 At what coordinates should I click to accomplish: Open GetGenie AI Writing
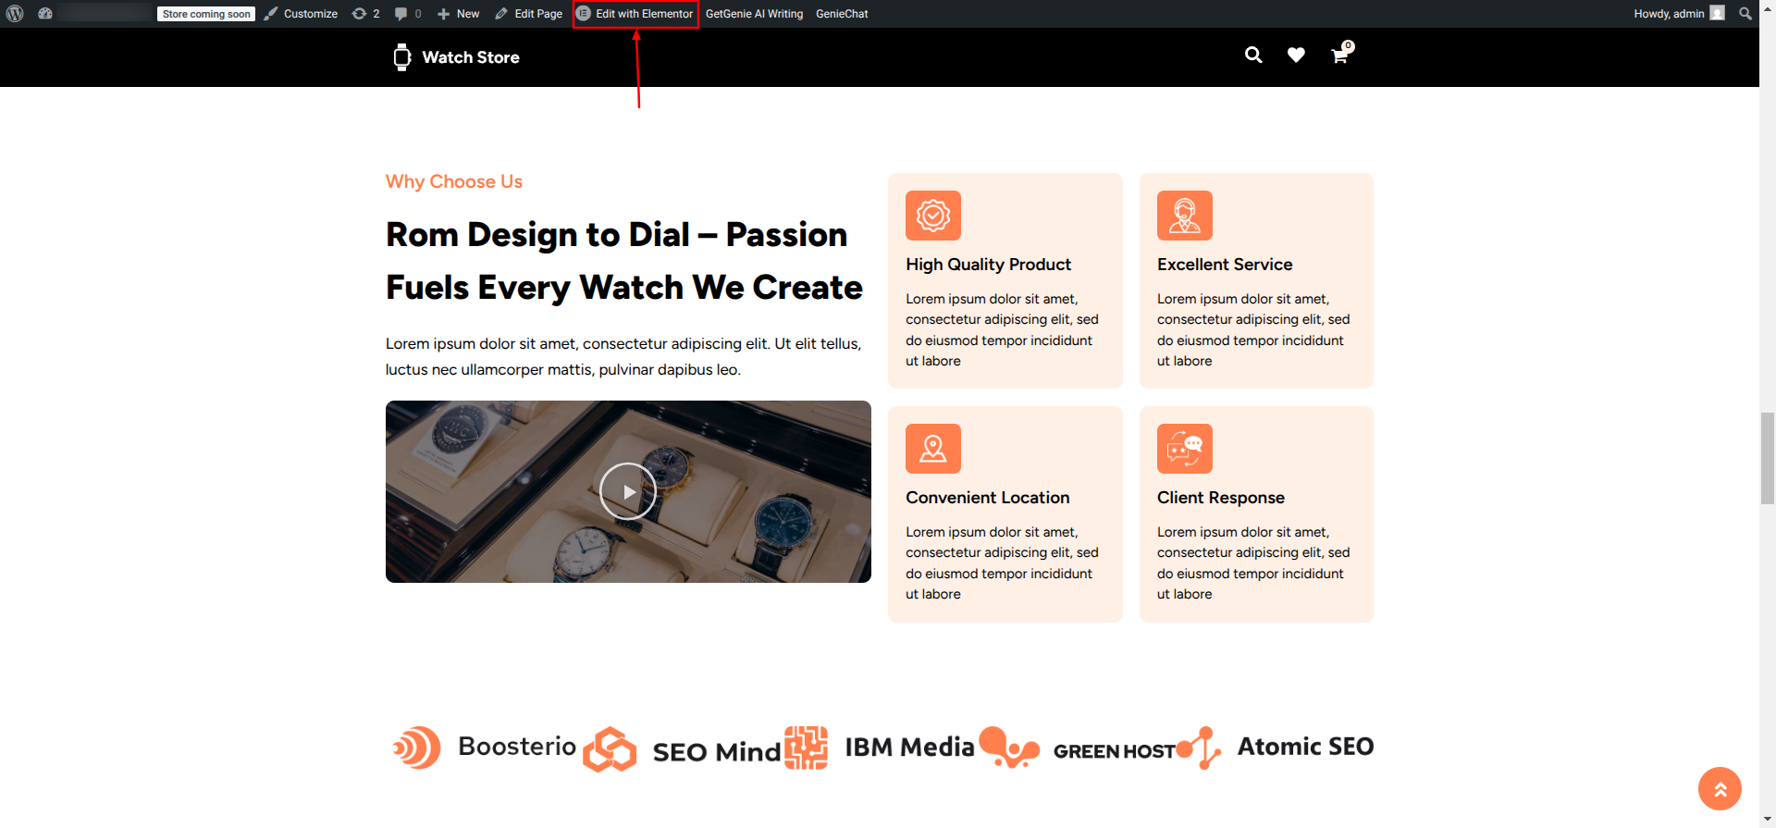[x=754, y=14]
